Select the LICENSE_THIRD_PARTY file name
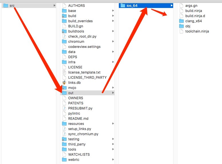Viewport: 222px width, 164px height. point(87,78)
